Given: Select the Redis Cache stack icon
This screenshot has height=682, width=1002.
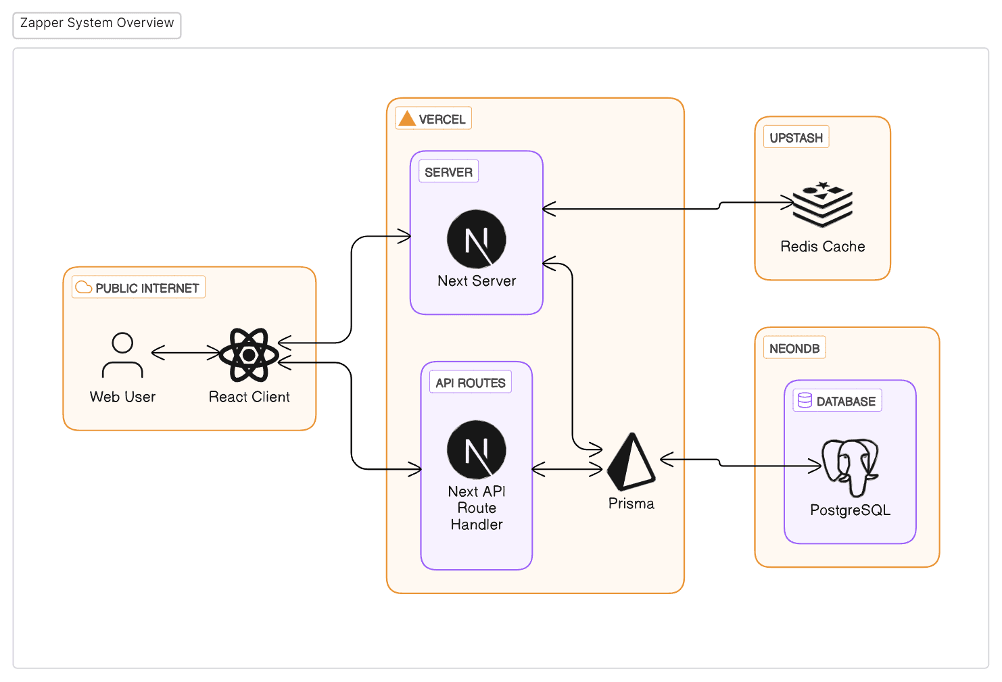Looking at the screenshot, I should 823,204.
